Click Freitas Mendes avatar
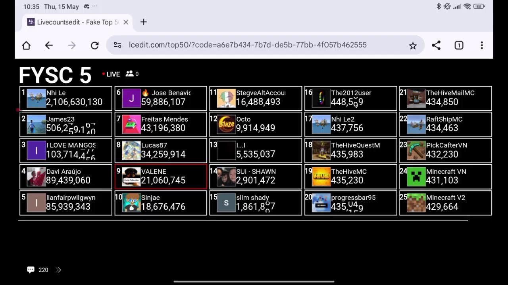The image size is (508, 285). coord(131,125)
